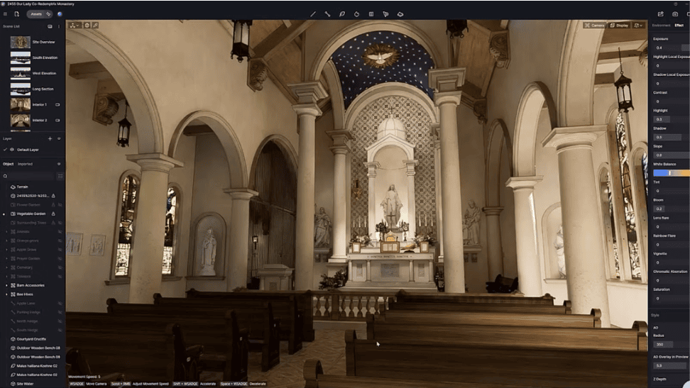Open the viewport mode dropdown at top-left of view
The height and width of the screenshot is (388, 690).
tap(75, 25)
